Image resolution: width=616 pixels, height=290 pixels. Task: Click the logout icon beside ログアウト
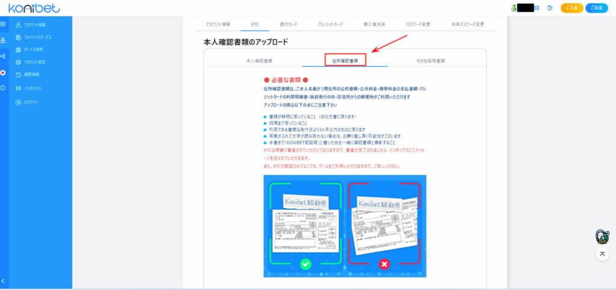tap(18, 102)
